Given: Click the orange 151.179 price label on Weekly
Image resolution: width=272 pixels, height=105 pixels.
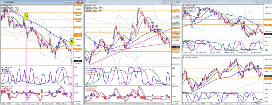Looking at the screenshot, I should [x=268, y=69].
